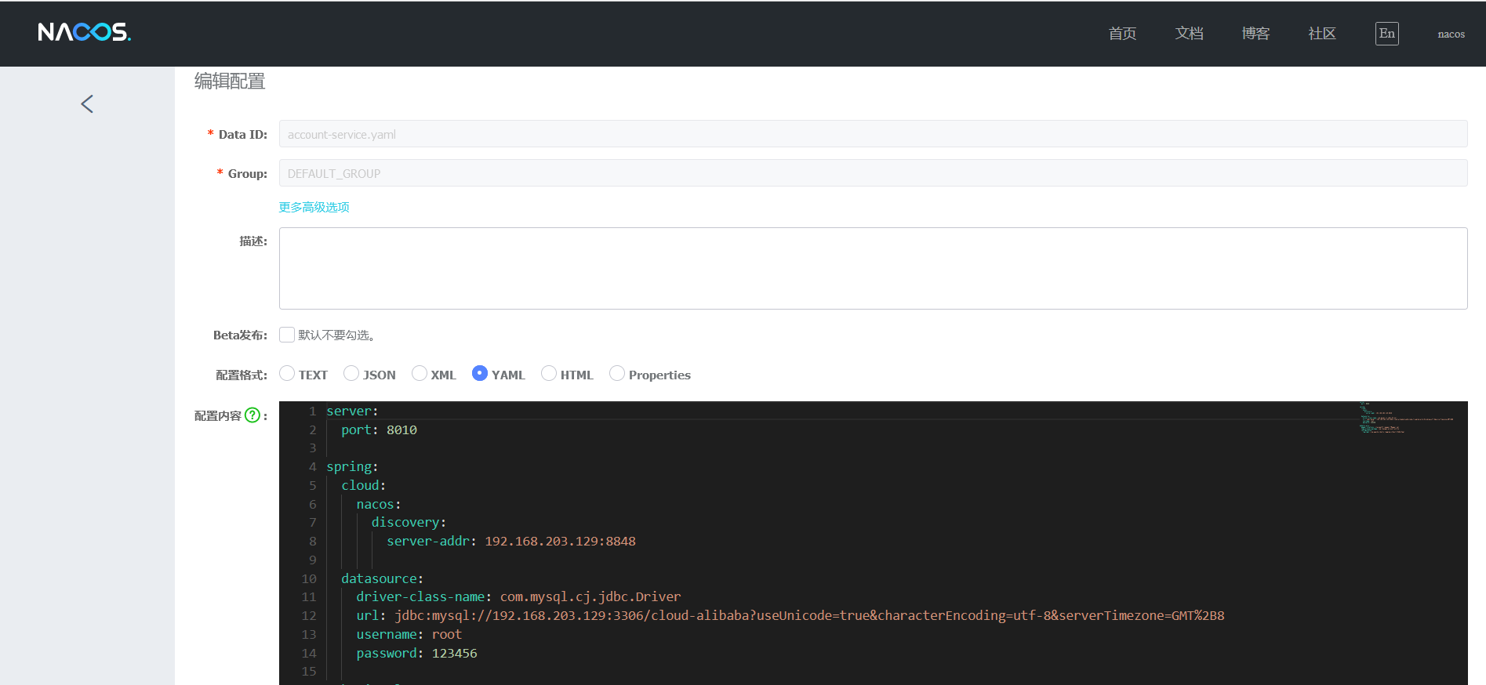Screen dimensions: 1486x685
Task: Click the 'nacos:' line in editor
Action: [379, 504]
